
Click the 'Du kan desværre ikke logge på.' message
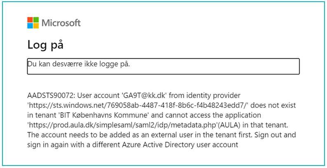79,64
